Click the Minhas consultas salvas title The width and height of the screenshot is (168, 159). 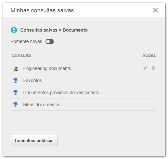coord(42,10)
